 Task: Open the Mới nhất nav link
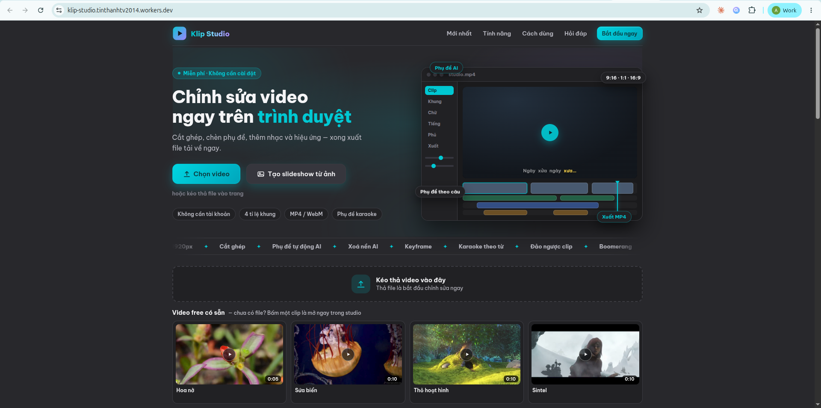click(459, 33)
